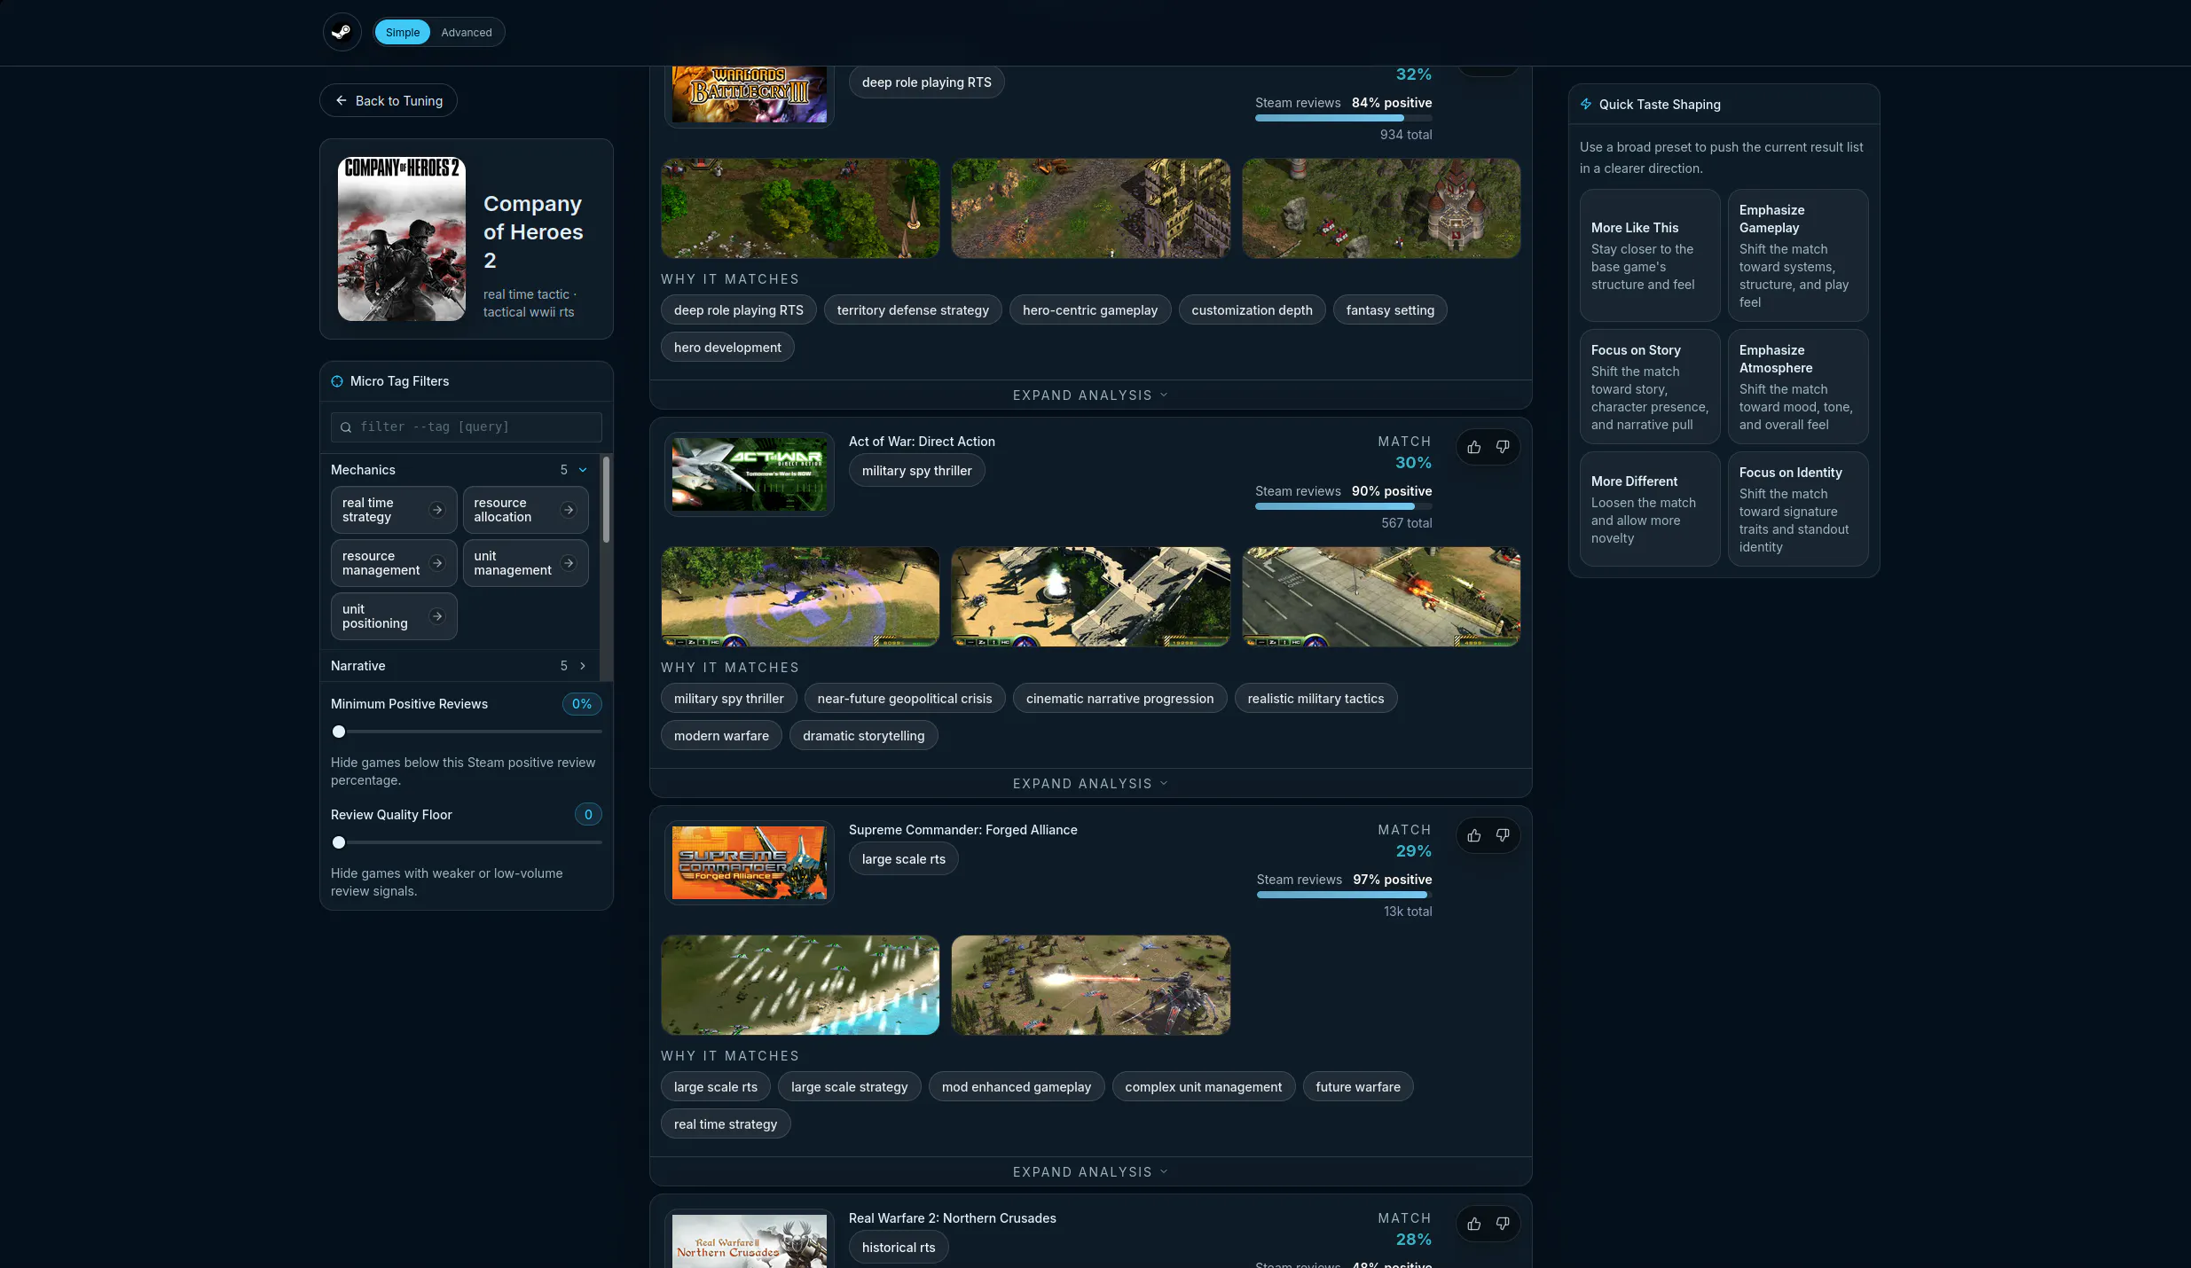Thumbs down Supreme Commander: Forged Alliance

tap(1503, 835)
